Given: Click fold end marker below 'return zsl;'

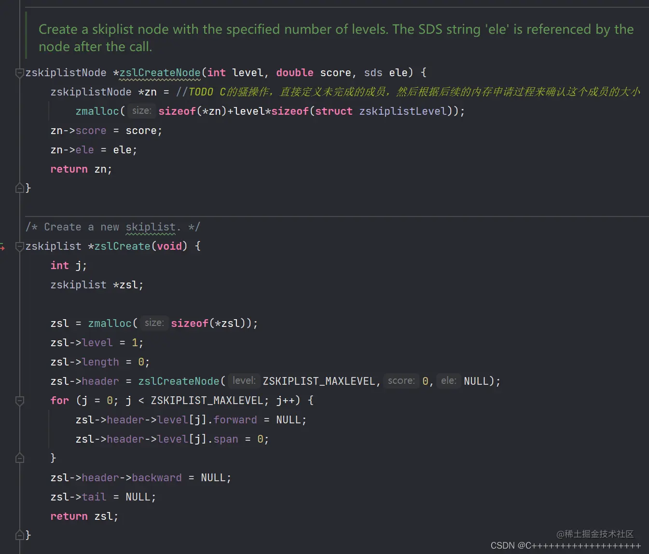Looking at the screenshot, I should click(20, 535).
